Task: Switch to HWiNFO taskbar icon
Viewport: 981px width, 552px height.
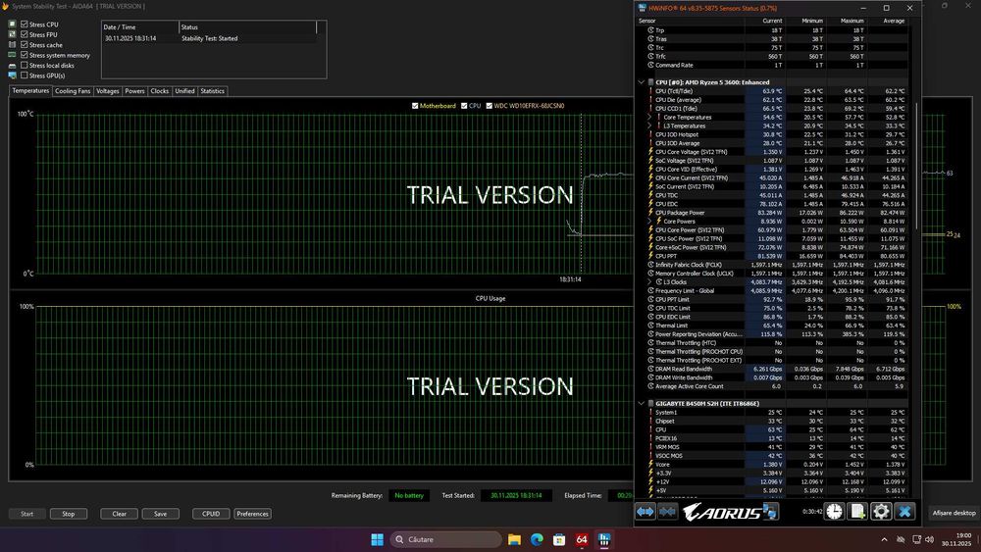Action: coord(604,539)
